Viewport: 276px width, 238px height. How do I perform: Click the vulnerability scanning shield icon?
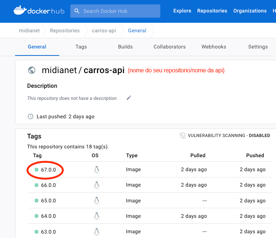point(182,136)
